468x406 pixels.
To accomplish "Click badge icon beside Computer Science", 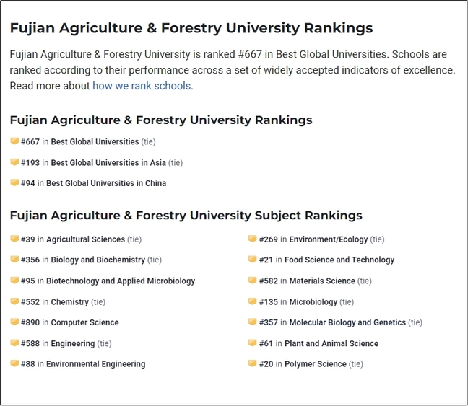I will pyautogui.click(x=14, y=322).
